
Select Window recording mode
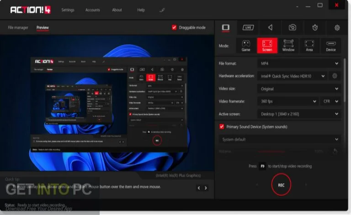point(288,45)
